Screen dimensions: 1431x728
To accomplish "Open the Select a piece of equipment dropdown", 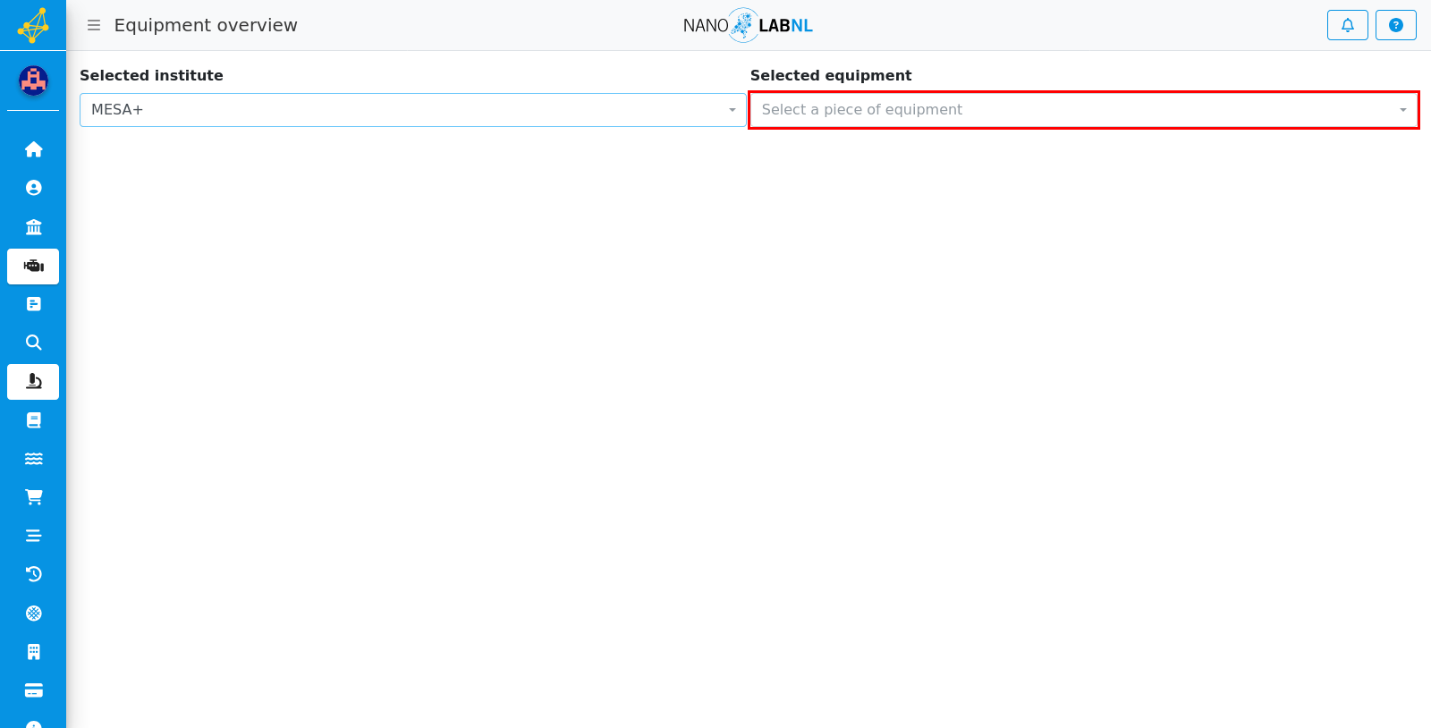I will click(1083, 110).
